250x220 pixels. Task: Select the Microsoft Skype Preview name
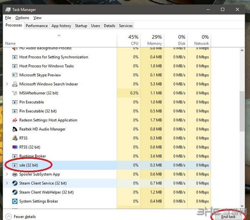point(40,75)
